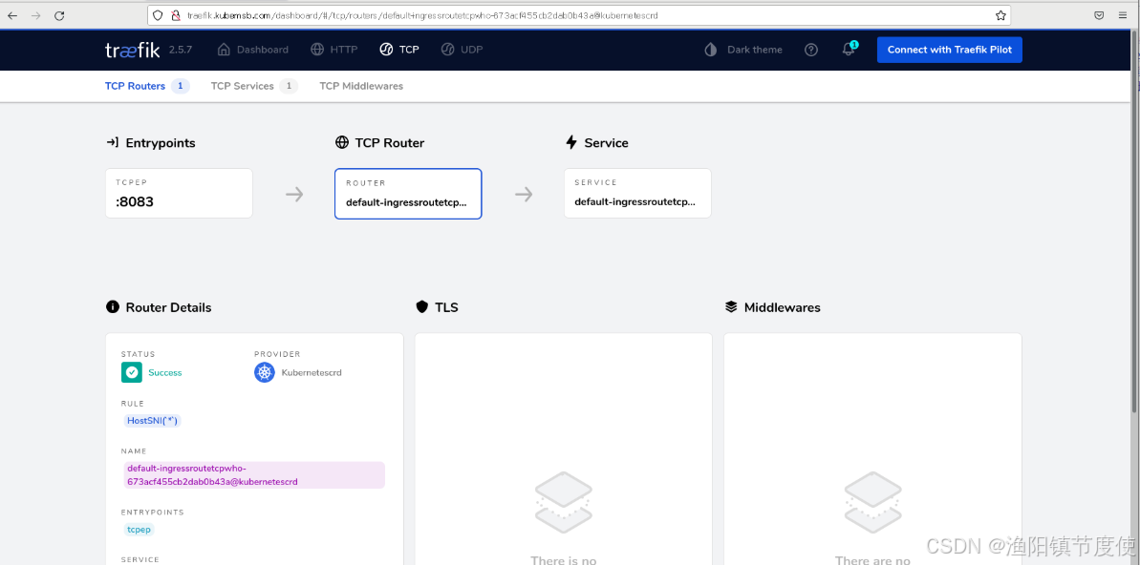Image resolution: width=1140 pixels, height=565 pixels.
Task: Click the empty TLS placeholder icon
Action: 564,502
